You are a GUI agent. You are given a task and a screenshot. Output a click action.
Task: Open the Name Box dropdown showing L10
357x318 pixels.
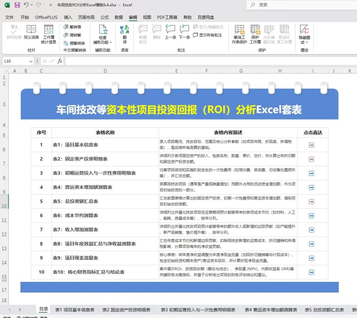tap(32, 61)
